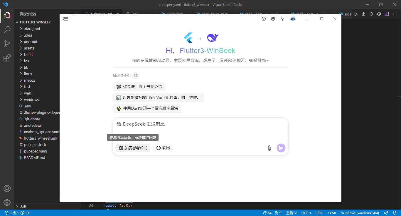401x216 pixels.
Task: Enable 联网 web search
Action: point(163,148)
